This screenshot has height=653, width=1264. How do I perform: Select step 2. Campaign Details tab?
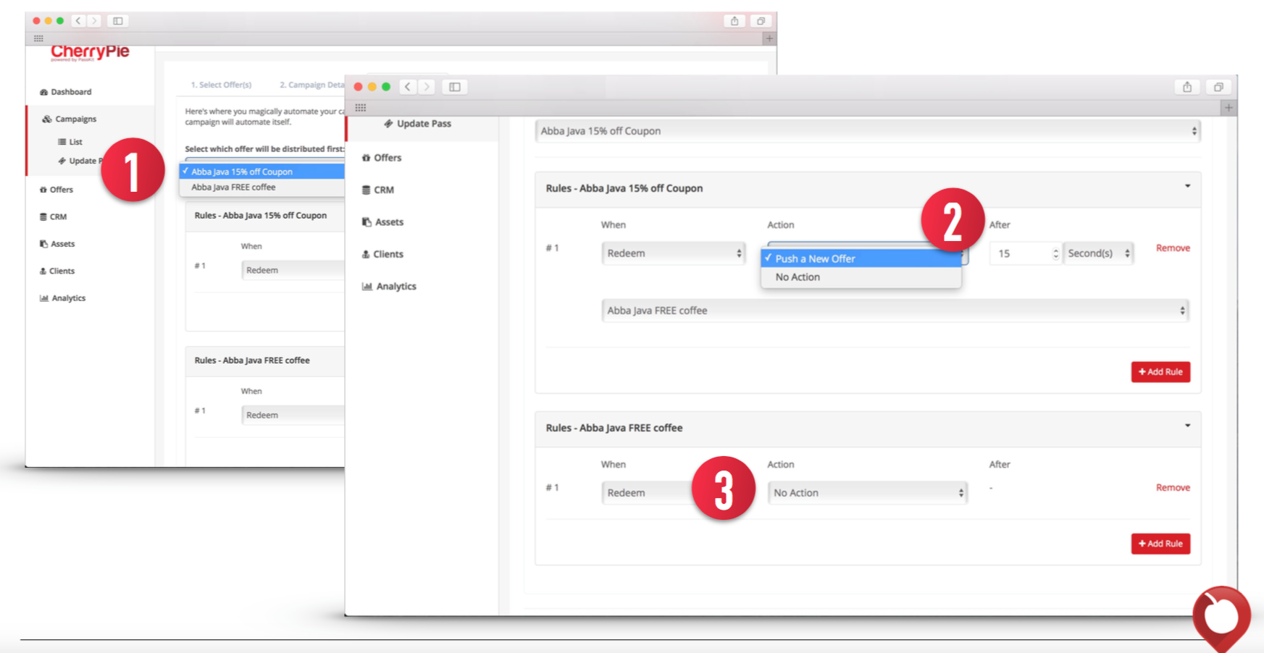point(312,85)
